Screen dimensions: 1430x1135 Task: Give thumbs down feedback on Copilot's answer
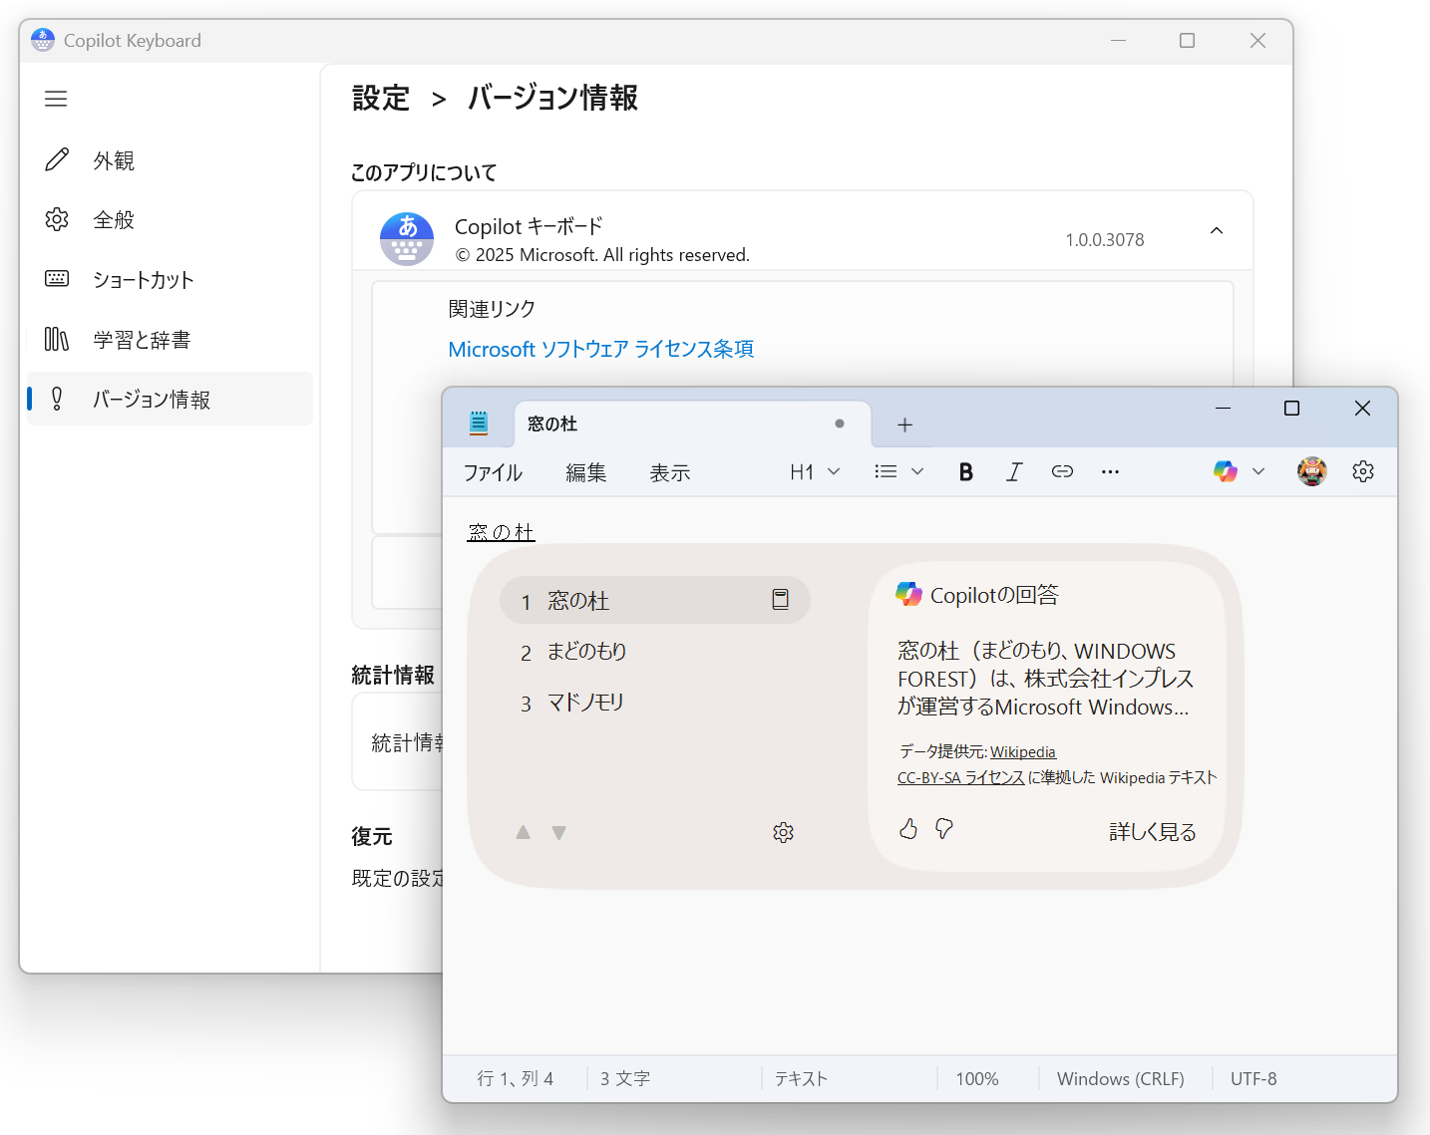click(x=942, y=828)
